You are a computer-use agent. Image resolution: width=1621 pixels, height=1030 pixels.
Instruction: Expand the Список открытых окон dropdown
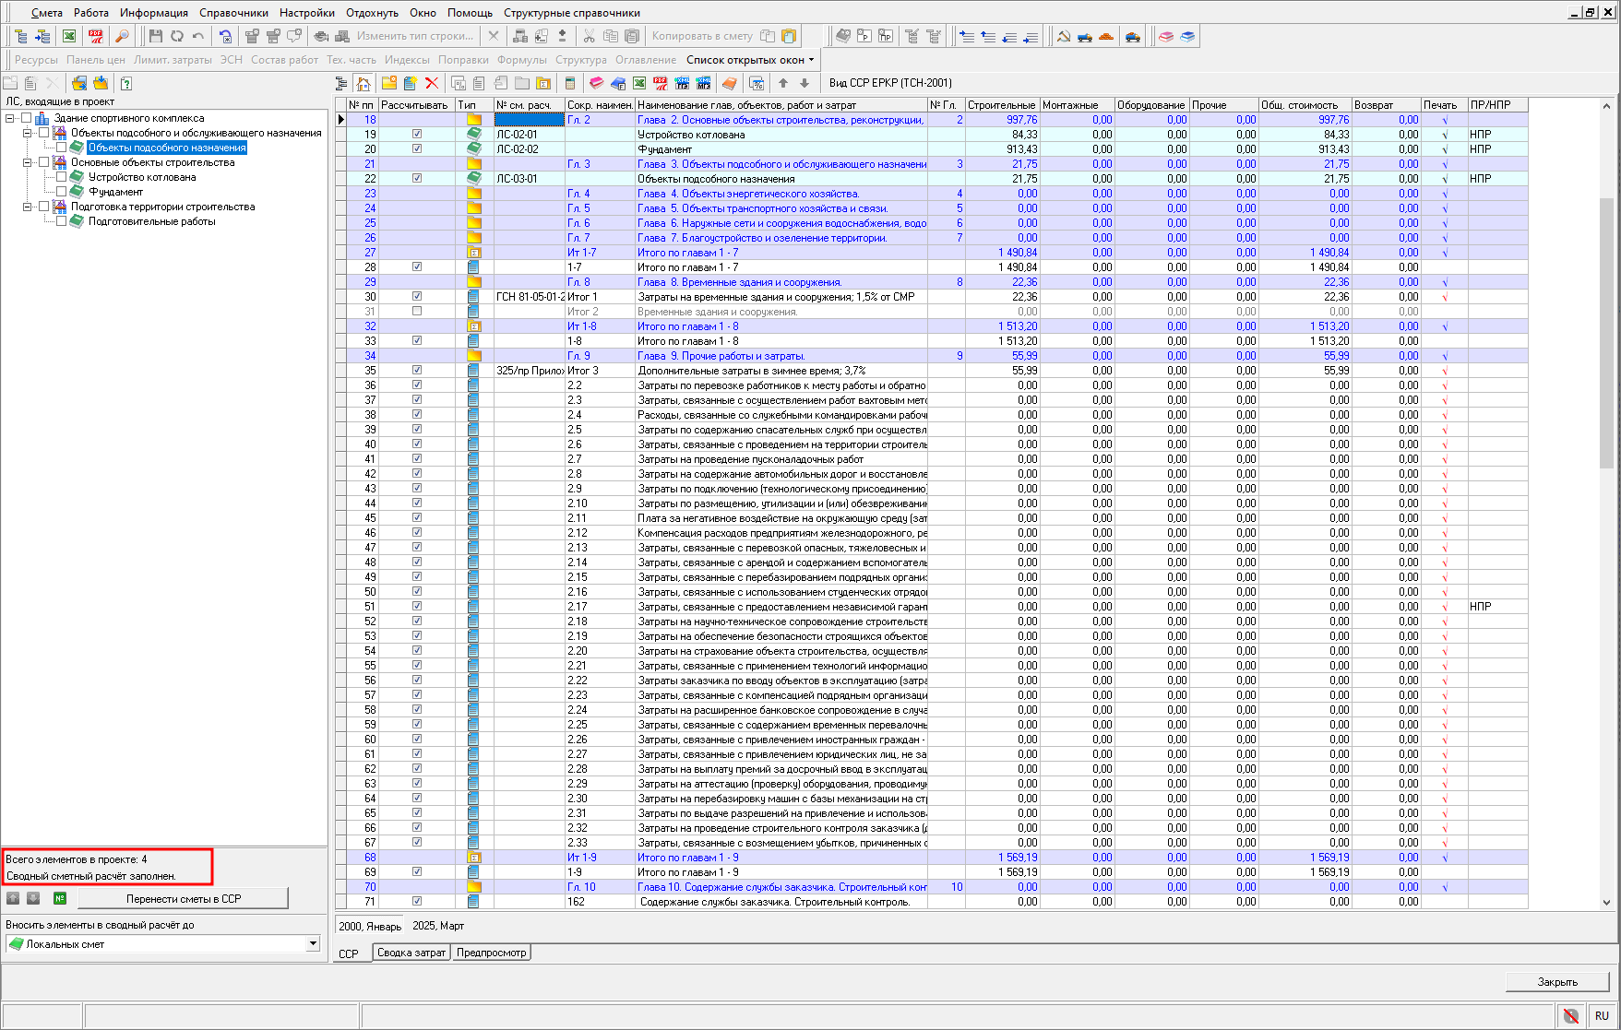pyautogui.click(x=750, y=60)
